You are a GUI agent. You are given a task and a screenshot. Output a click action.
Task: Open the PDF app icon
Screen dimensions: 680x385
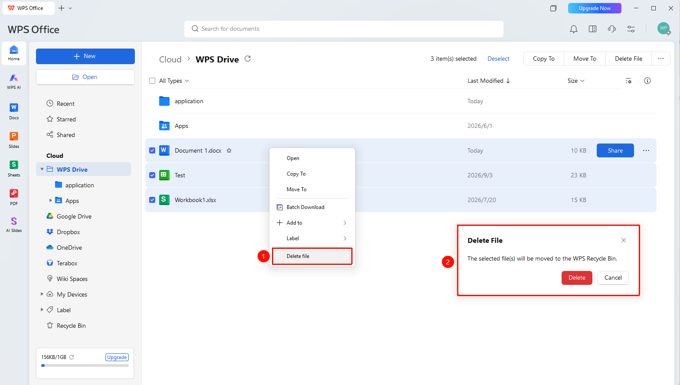tap(14, 197)
